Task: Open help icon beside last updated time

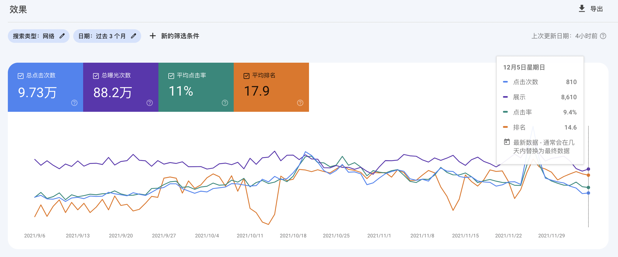Action: point(603,36)
